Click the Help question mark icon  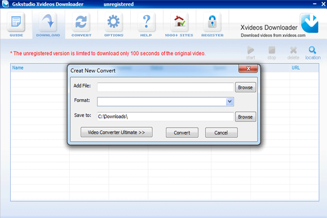[x=146, y=23]
